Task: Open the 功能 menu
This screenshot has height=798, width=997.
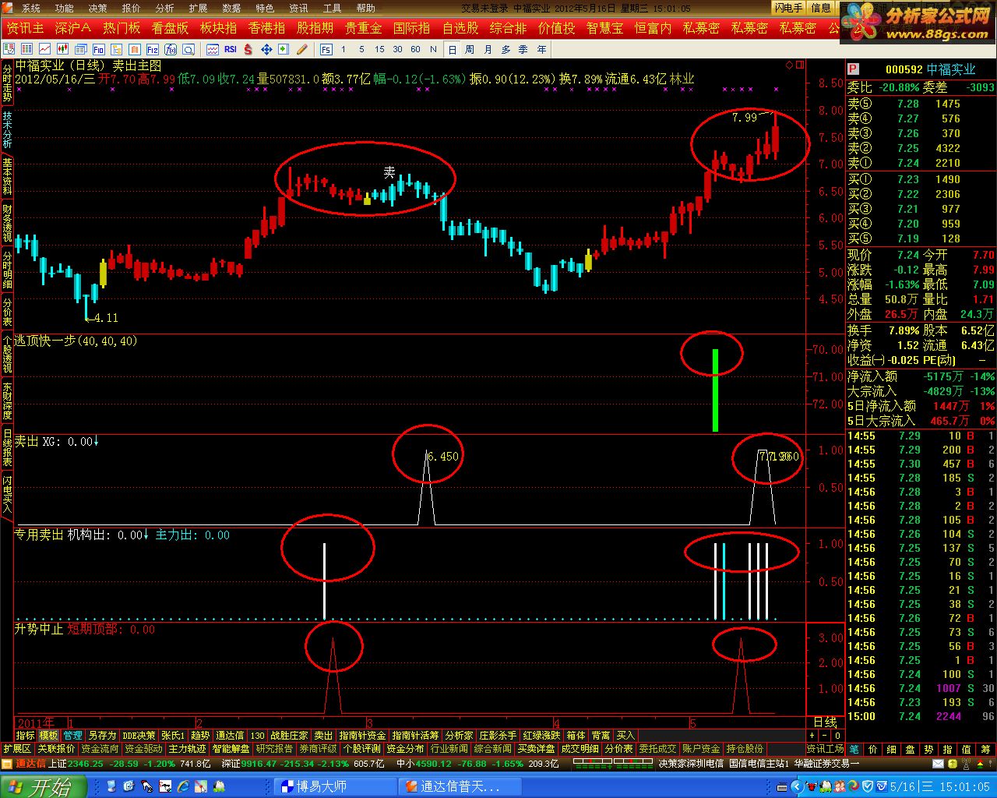Action: (x=64, y=9)
